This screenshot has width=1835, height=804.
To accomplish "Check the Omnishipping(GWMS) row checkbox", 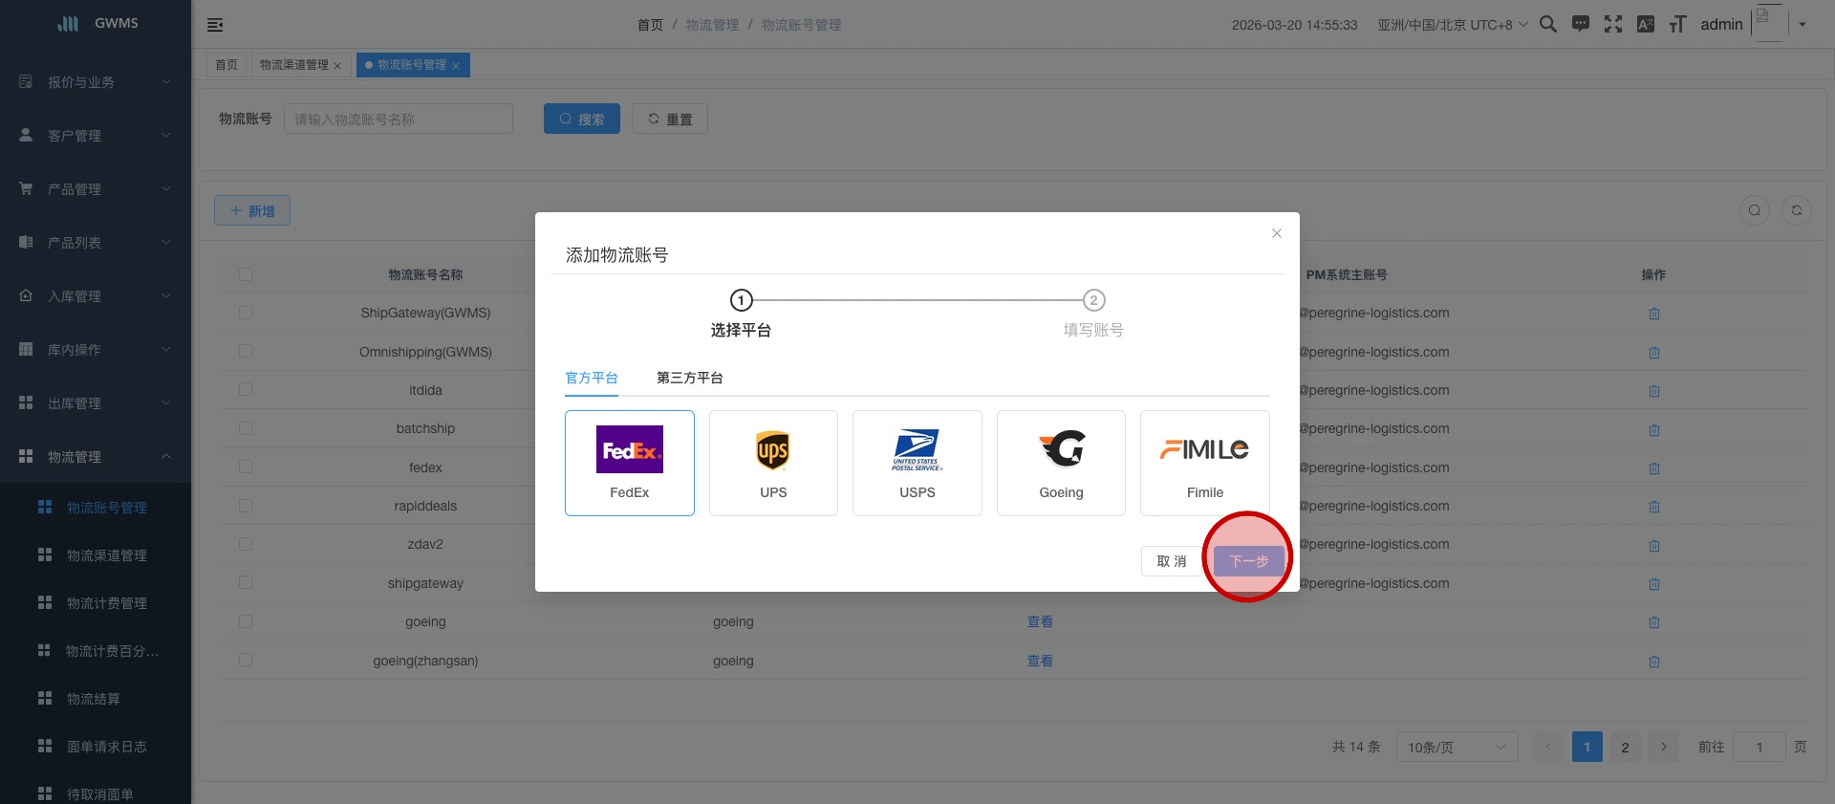I will tap(246, 351).
